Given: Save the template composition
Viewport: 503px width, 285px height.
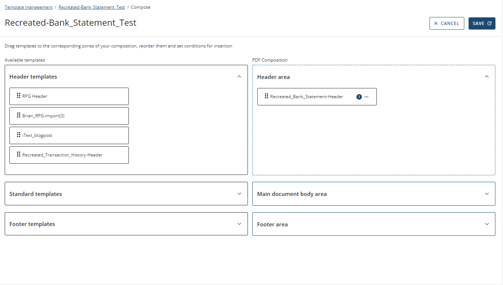Looking at the screenshot, I should point(482,24).
